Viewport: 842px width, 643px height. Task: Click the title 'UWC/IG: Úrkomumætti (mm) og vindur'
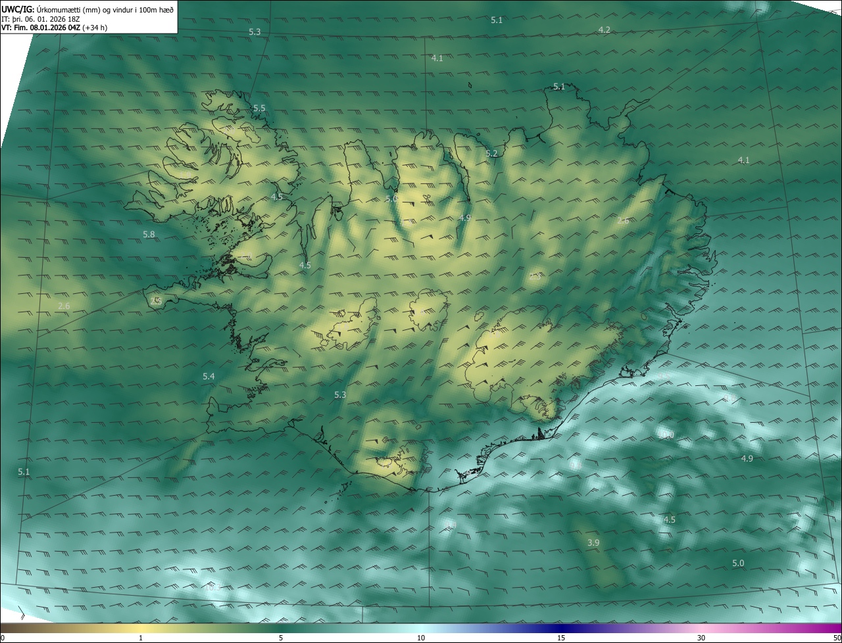[87, 10]
